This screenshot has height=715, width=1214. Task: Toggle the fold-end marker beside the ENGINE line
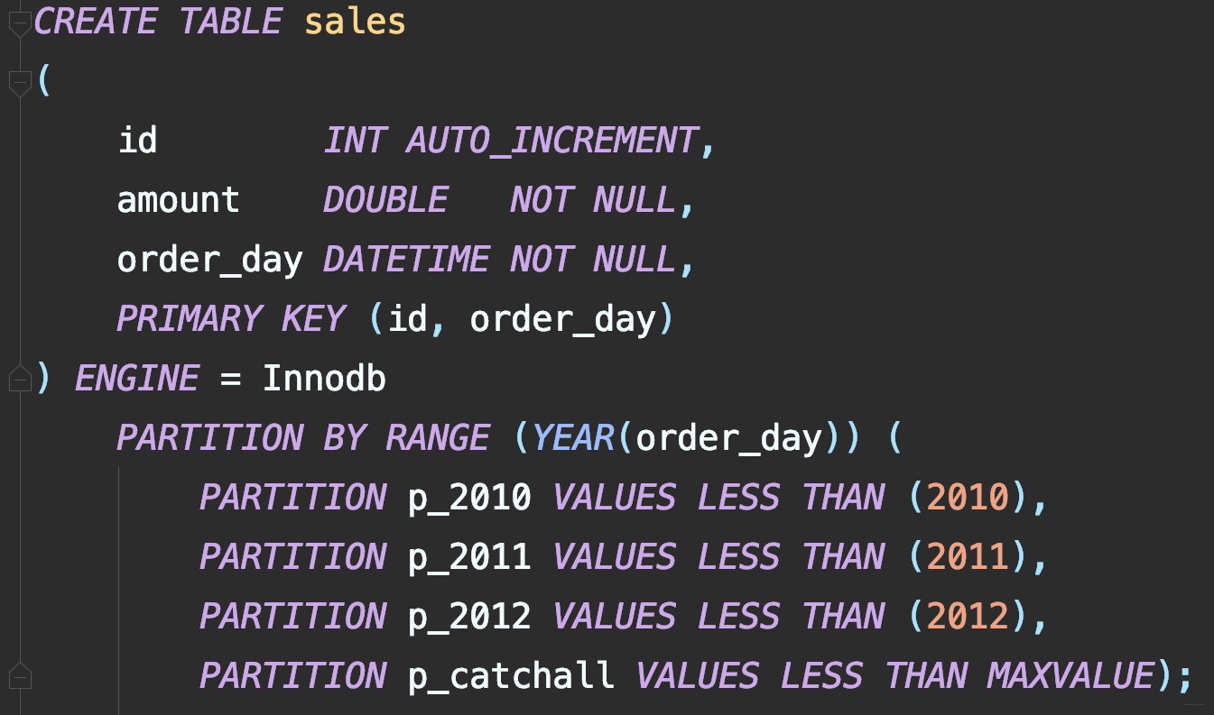(x=19, y=380)
